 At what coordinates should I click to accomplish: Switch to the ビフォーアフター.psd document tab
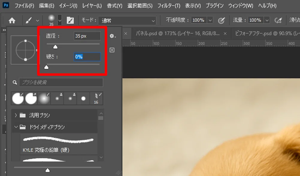click(267, 34)
